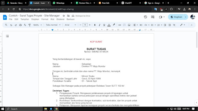Image resolution: width=198 pixels, height=111 pixels.
Task: Open the Ekstensi menu
Action: pyautogui.click(x=60, y=19)
